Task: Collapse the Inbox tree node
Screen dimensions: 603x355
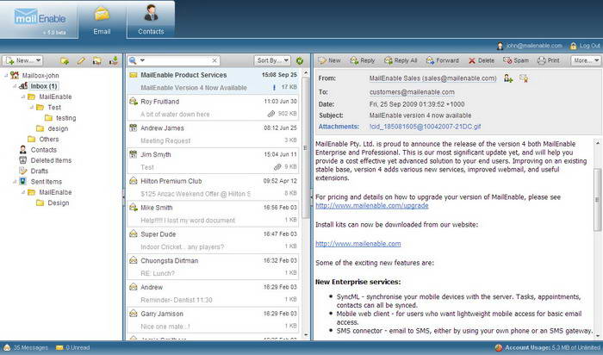Action: 15,86
